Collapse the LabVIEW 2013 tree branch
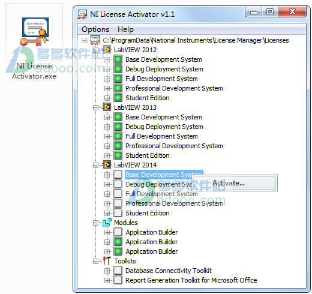The width and height of the screenshot is (312, 294). point(95,107)
